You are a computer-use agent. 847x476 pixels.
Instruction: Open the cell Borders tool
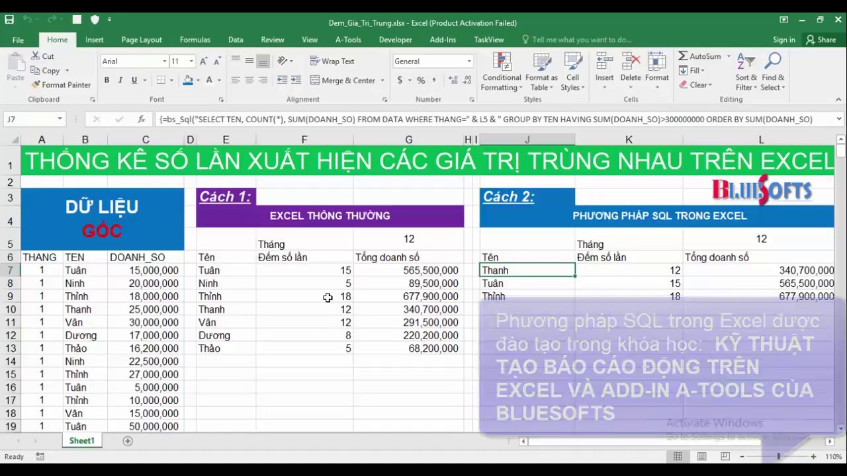(x=161, y=81)
